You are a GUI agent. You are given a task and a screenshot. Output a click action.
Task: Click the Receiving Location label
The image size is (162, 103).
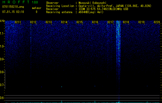pos(60,6)
